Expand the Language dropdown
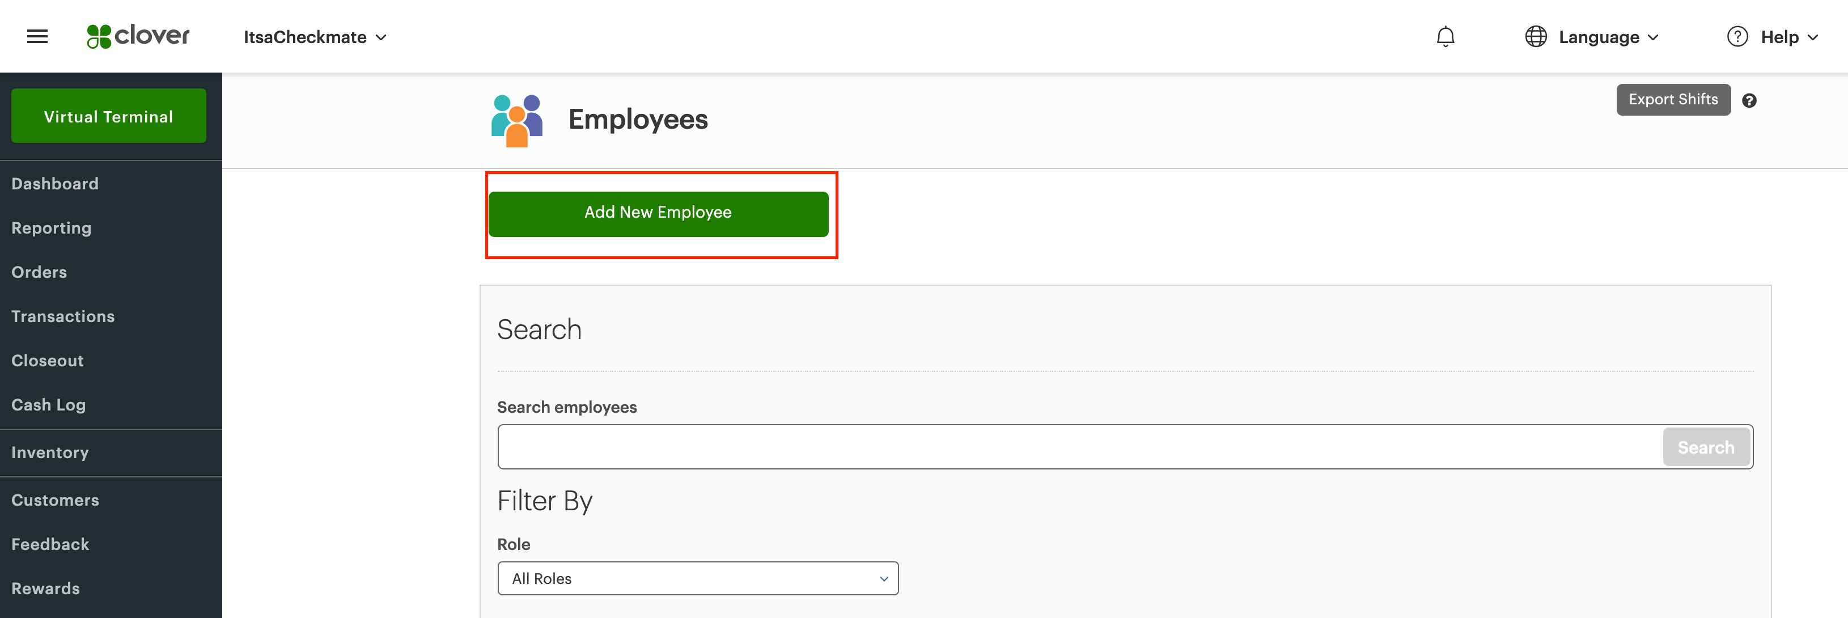1848x618 pixels. click(x=1654, y=37)
